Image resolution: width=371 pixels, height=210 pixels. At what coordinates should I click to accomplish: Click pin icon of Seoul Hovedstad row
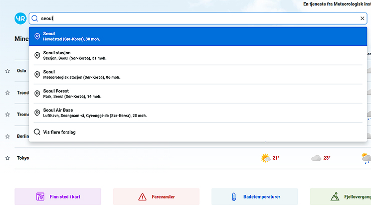tap(37, 36)
